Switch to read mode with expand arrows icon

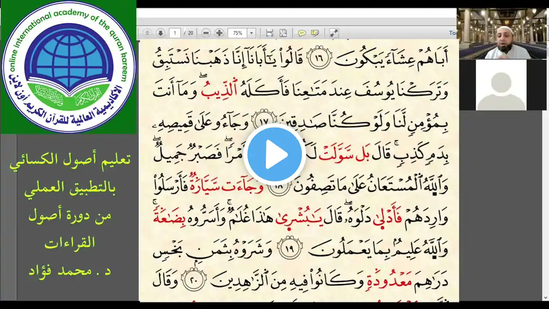[334, 33]
